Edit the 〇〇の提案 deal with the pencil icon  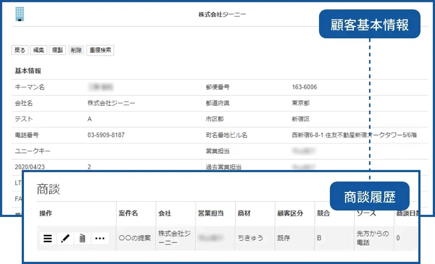(65, 238)
